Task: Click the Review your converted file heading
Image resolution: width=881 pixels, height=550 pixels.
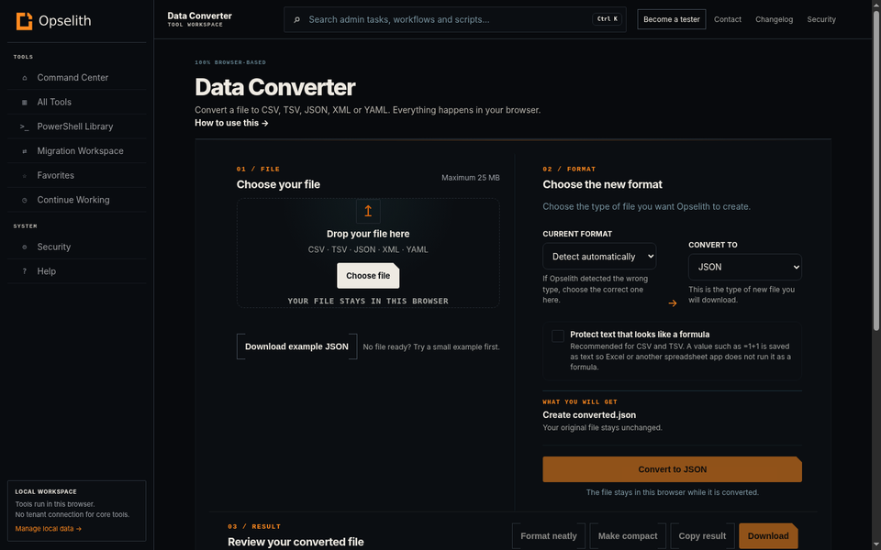Action: (296, 542)
